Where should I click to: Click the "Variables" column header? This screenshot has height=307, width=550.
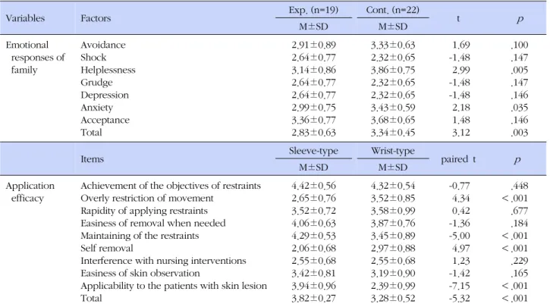(25, 18)
